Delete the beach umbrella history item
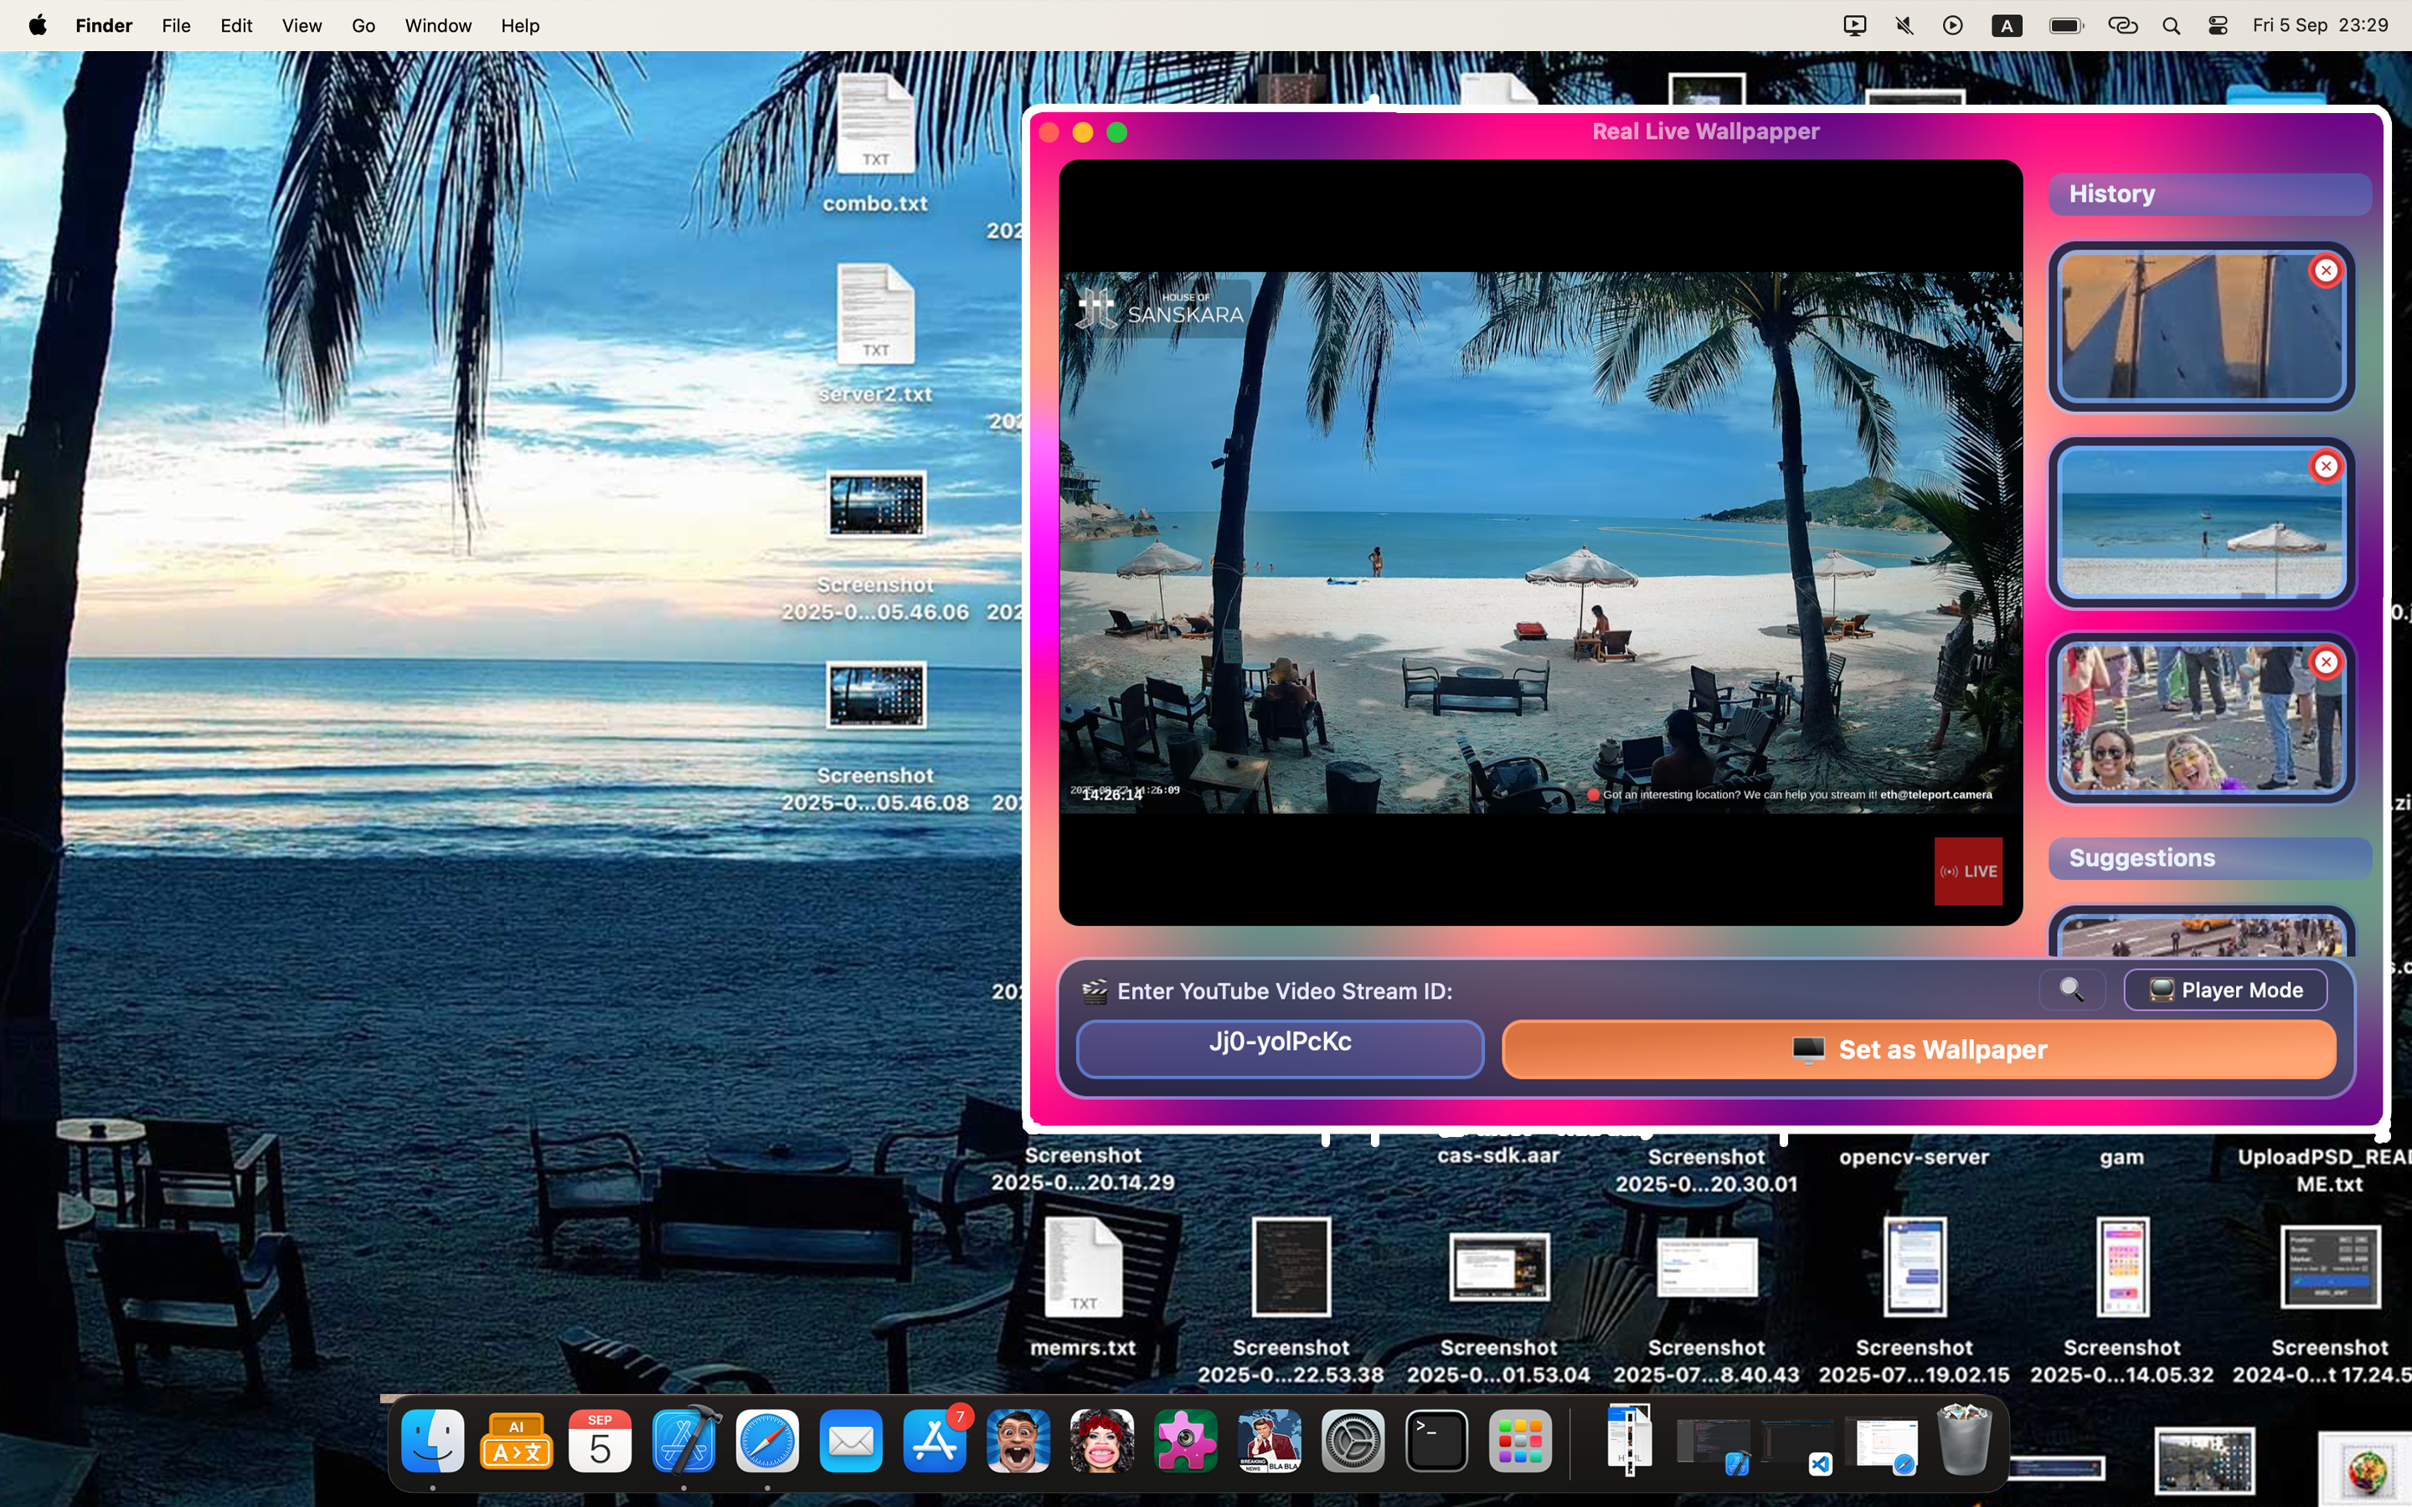Image resolution: width=2412 pixels, height=1507 pixels. (2325, 466)
